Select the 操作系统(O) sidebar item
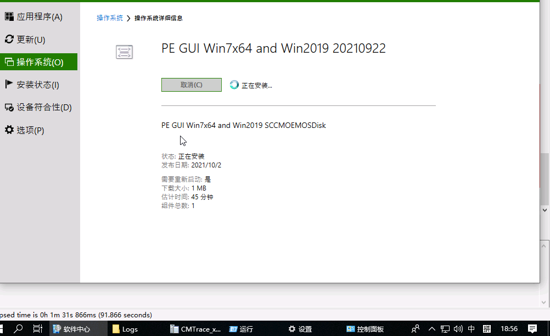 coord(38,61)
